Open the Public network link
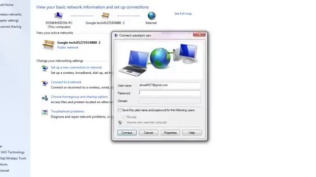316x177 pixels. 68,48
